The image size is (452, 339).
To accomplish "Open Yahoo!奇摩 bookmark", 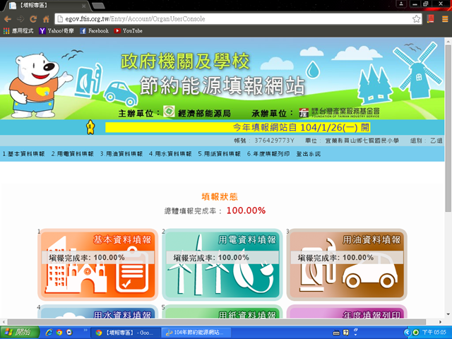I will pyautogui.click(x=56, y=30).
